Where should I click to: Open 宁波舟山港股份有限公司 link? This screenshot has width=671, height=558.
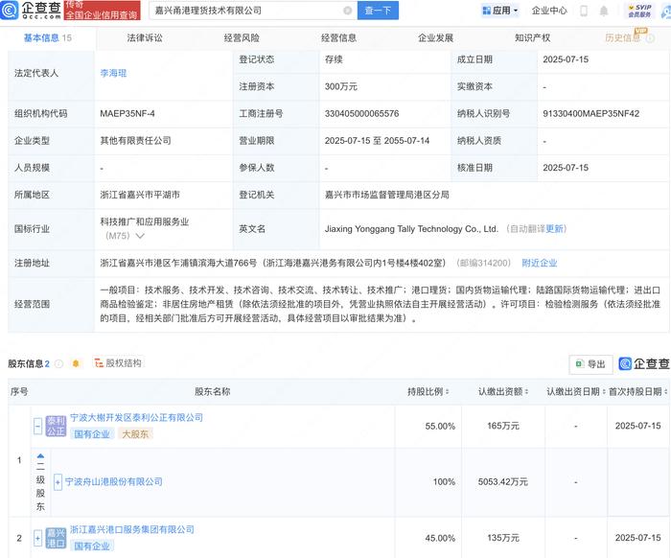point(114,482)
